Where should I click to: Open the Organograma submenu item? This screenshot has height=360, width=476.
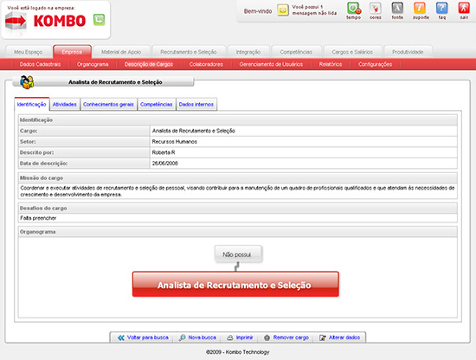[x=93, y=64]
